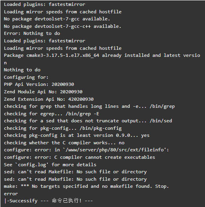This screenshot has height=207, width=205.
Task: Click the 'config.log' reference text
Action: tap(32, 165)
